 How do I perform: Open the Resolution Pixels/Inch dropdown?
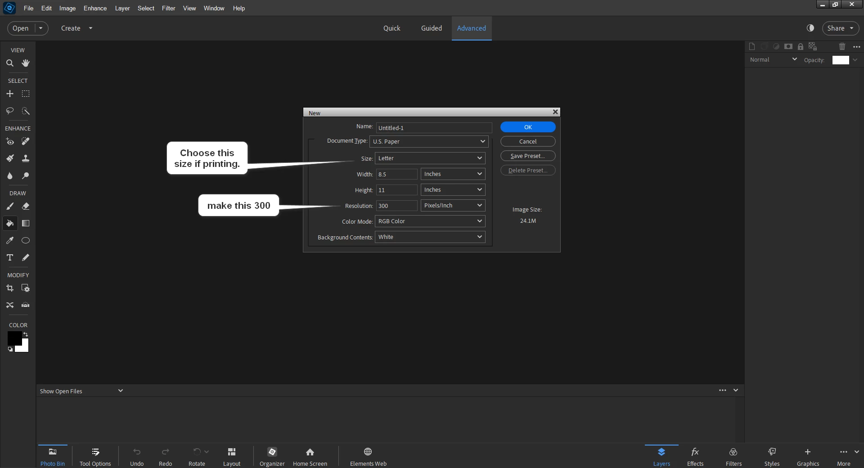point(453,205)
